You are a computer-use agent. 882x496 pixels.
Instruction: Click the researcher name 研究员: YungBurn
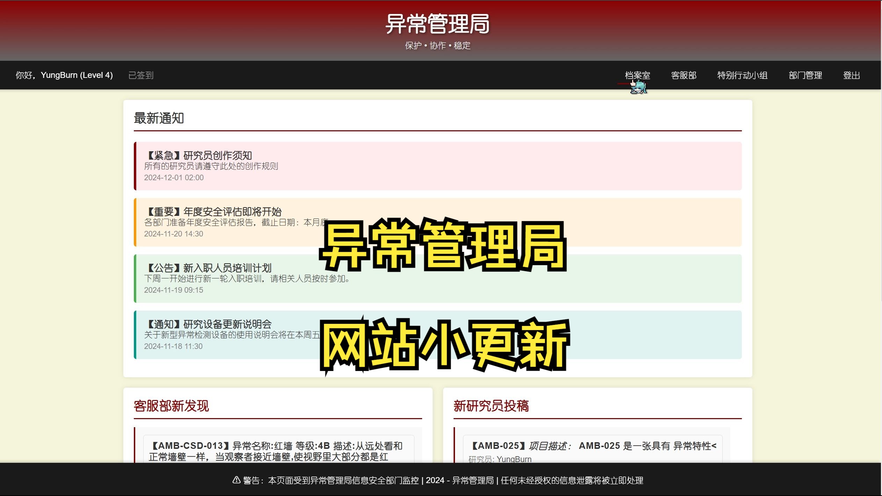pos(500,459)
